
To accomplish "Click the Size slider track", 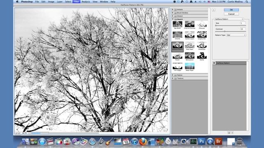I will click(231, 25).
